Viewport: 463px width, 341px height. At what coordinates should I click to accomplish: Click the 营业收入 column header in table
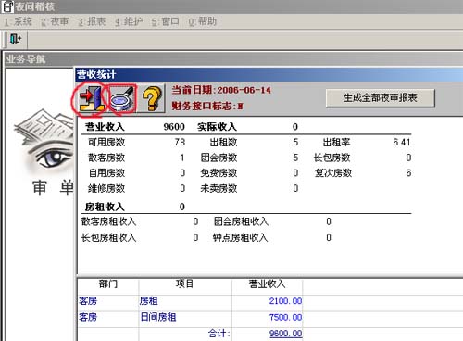[267, 284]
